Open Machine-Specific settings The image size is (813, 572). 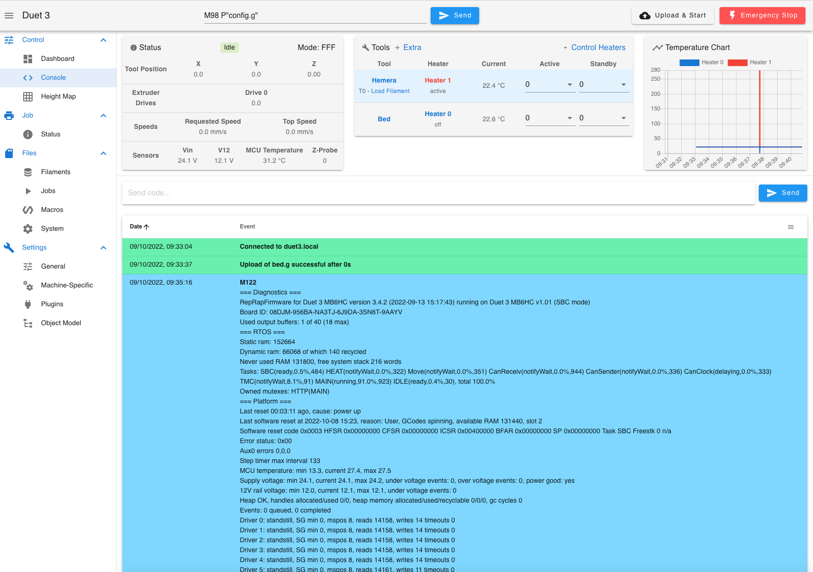(58, 285)
